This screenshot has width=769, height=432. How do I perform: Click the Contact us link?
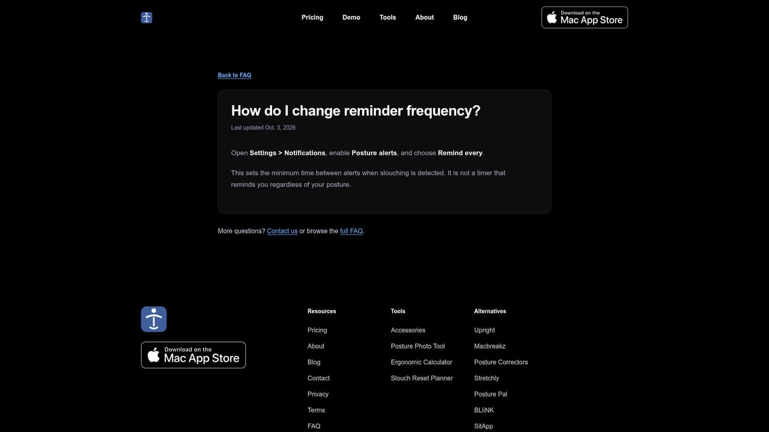coord(282,231)
